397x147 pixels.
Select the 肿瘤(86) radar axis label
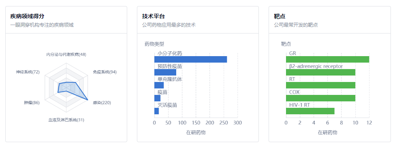pyautogui.click(x=32, y=103)
